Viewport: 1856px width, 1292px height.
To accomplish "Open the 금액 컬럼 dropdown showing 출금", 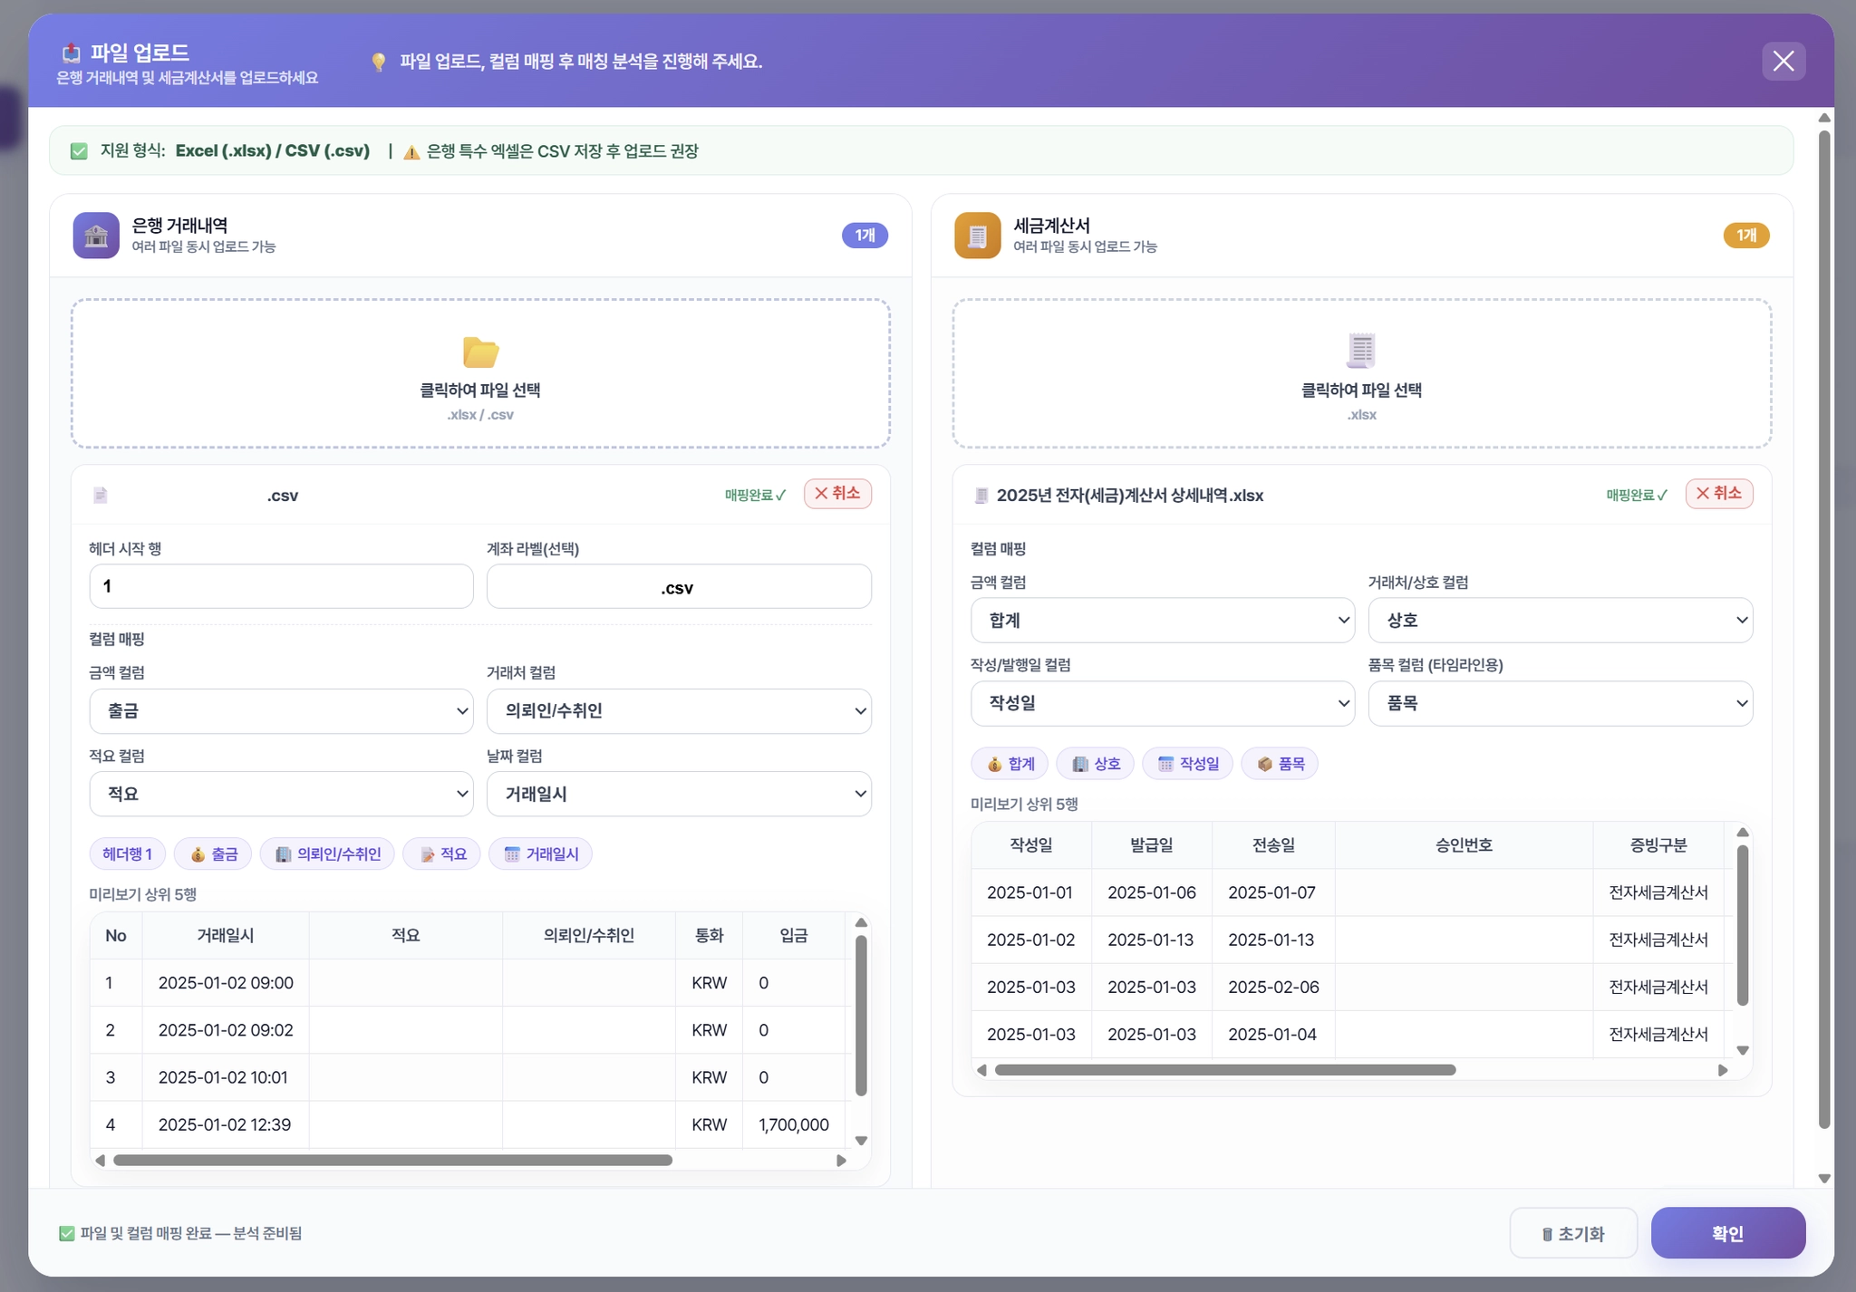I will (x=281, y=711).
